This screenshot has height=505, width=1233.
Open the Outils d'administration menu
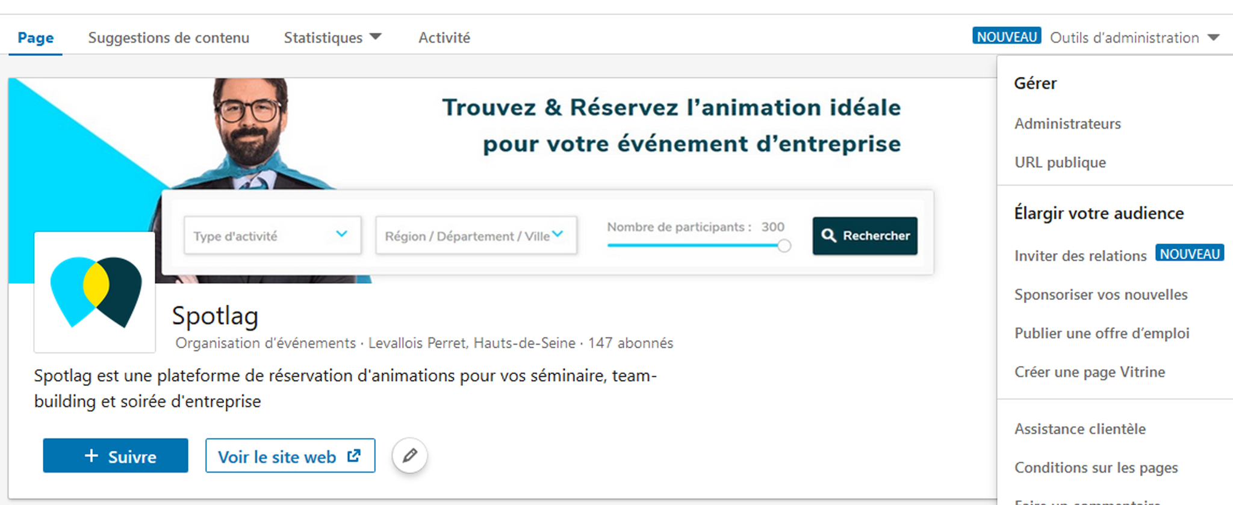(x=1125, y=38)
